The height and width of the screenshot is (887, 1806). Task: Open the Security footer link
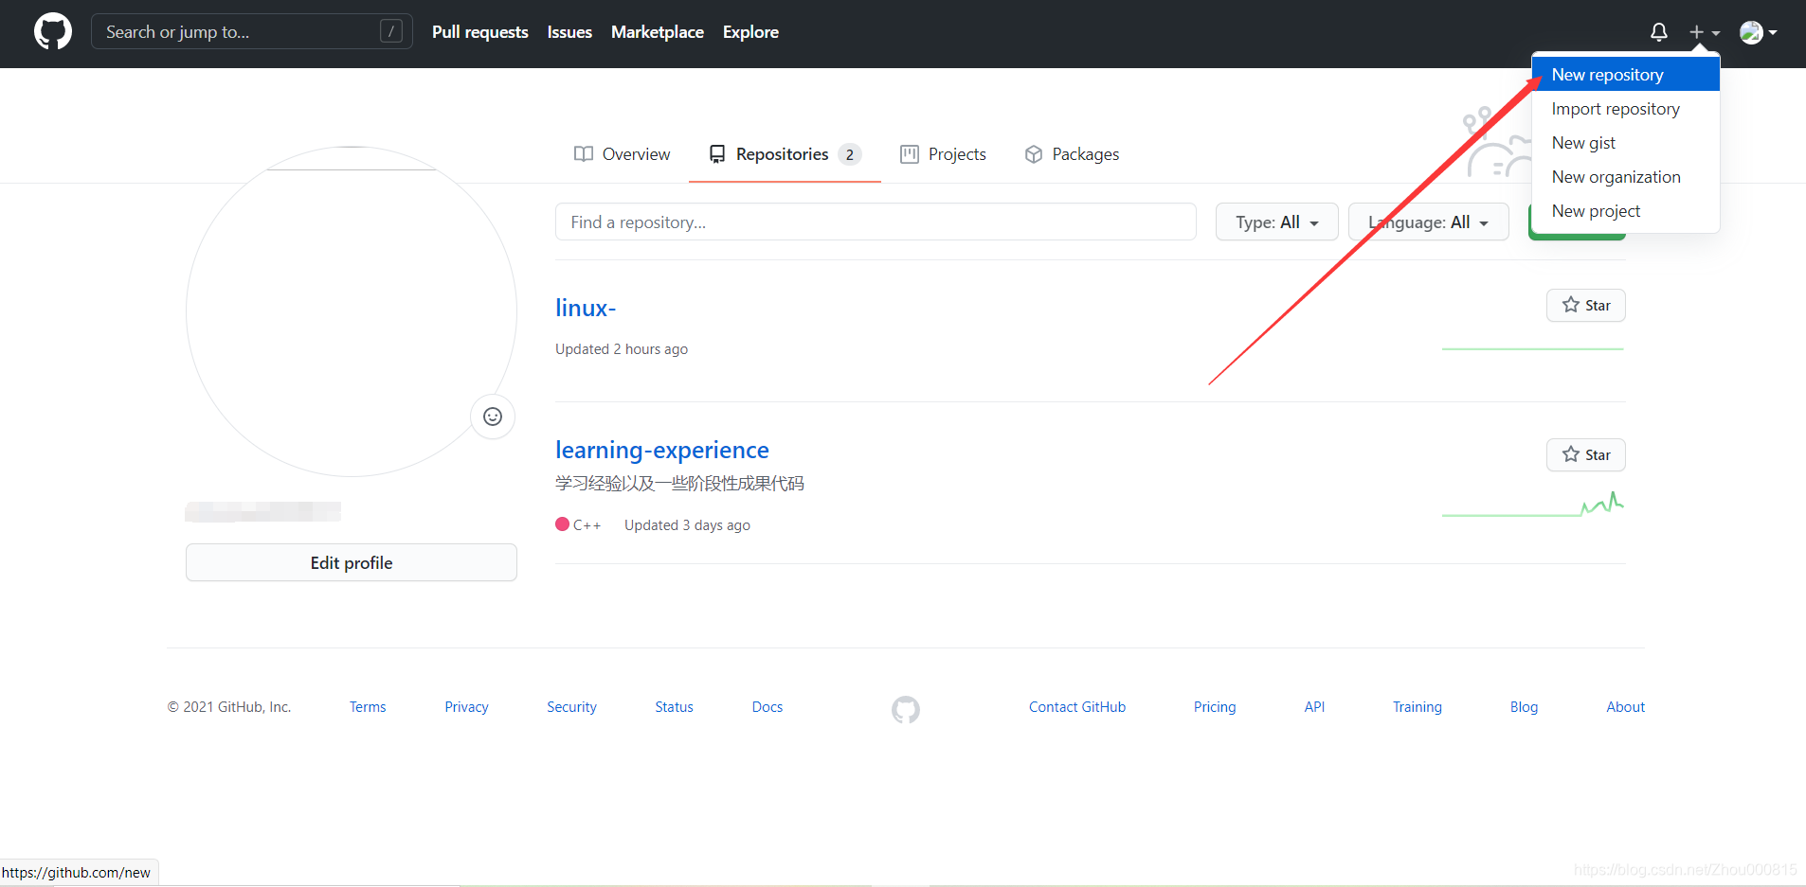571,707
